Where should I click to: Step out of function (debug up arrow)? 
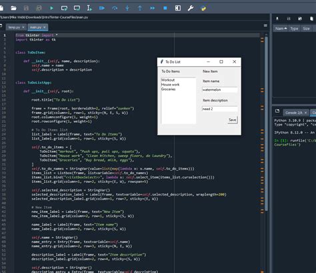click(x=140, y=8)
